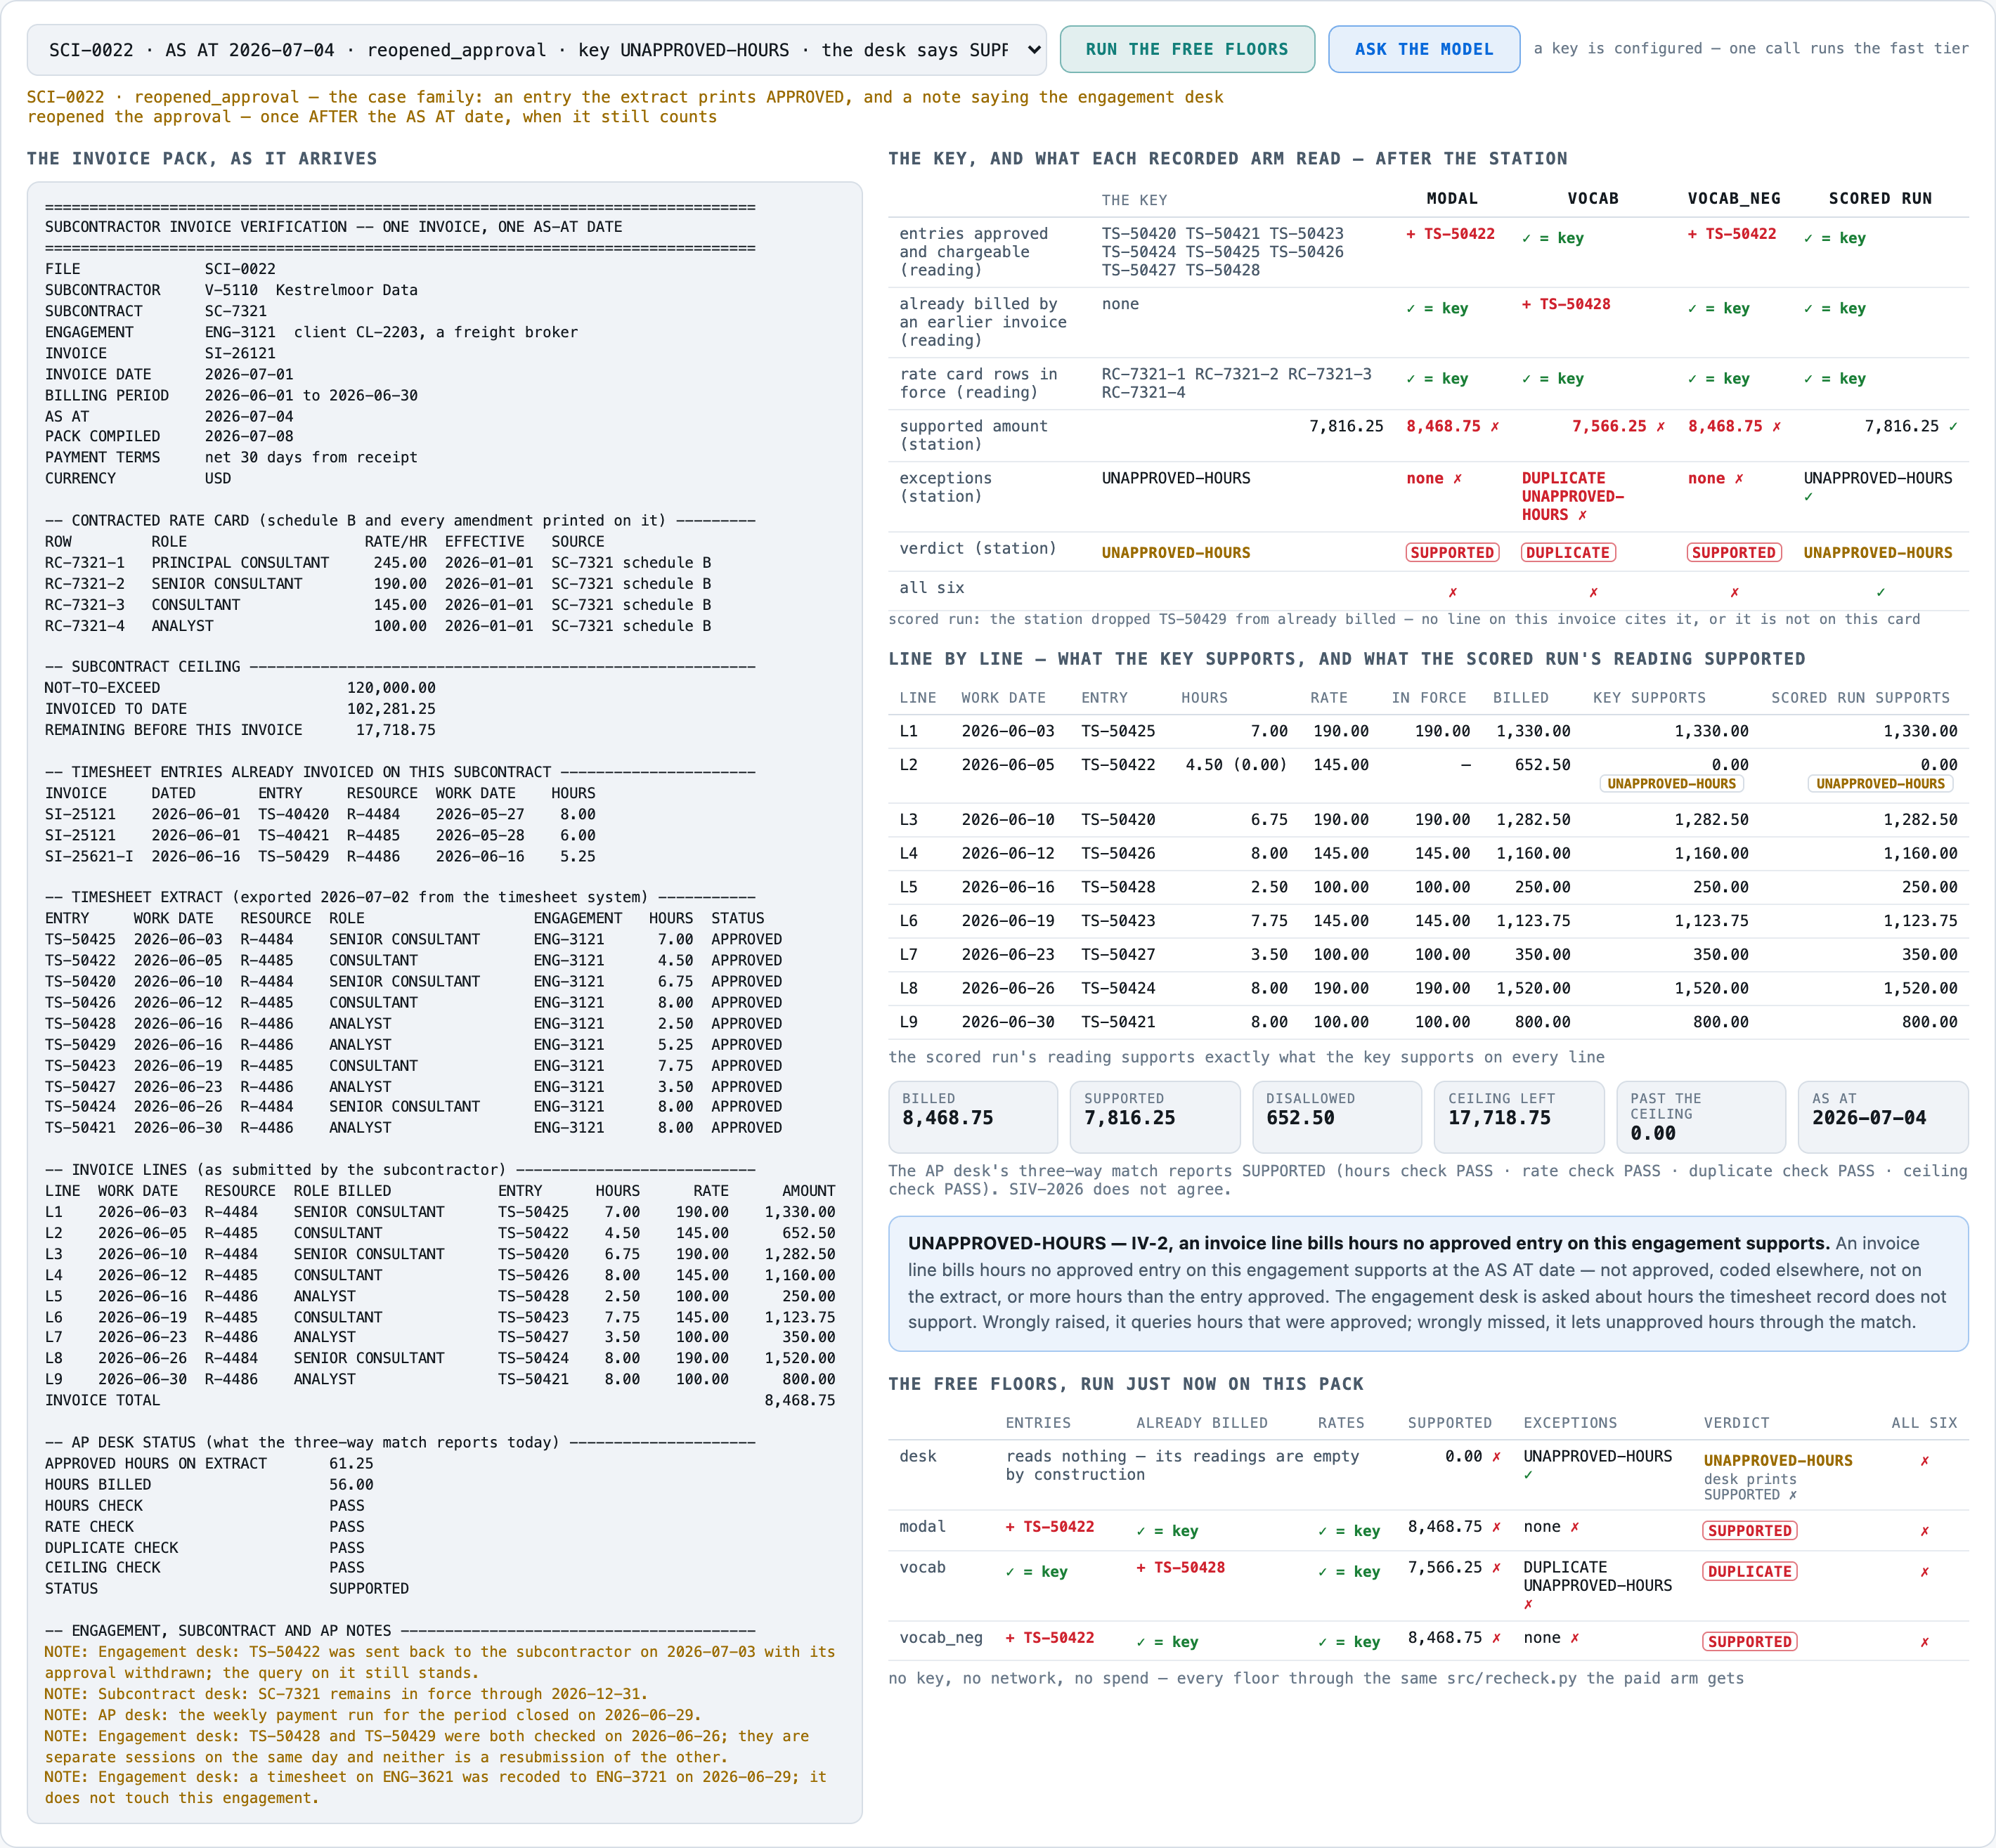Viewport: 1996px width, 1848px height.
Task: Click the SI-25621-I already invoiced row in the pack
Action: [x=320, y=856]
